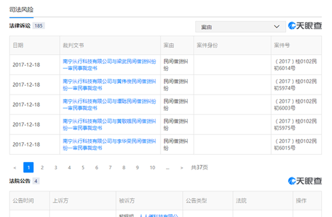This screenshot has width=332, height=217.
Task: Go to page 3 of lawsuits
Action: pos(56,168)
